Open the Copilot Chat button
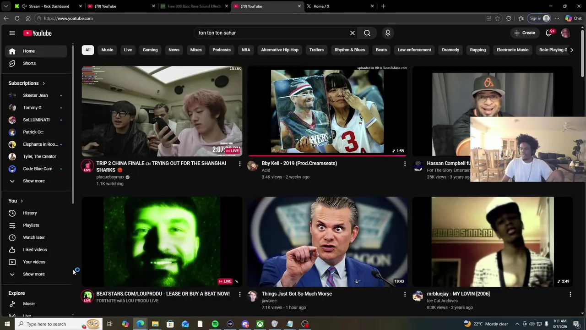 (x=573, y=18)
